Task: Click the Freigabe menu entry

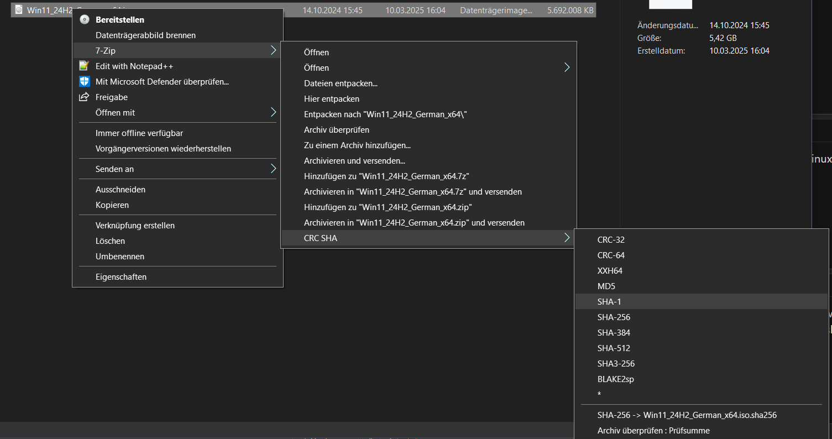Action: (x=177, y=97)
